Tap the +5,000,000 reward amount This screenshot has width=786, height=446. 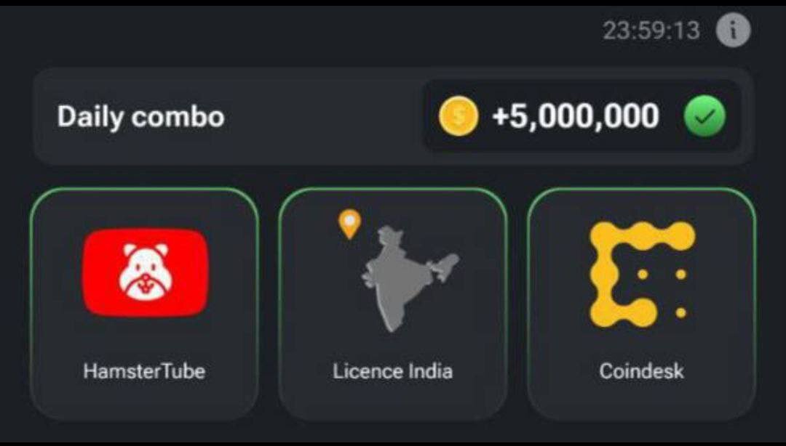(576, 116)
